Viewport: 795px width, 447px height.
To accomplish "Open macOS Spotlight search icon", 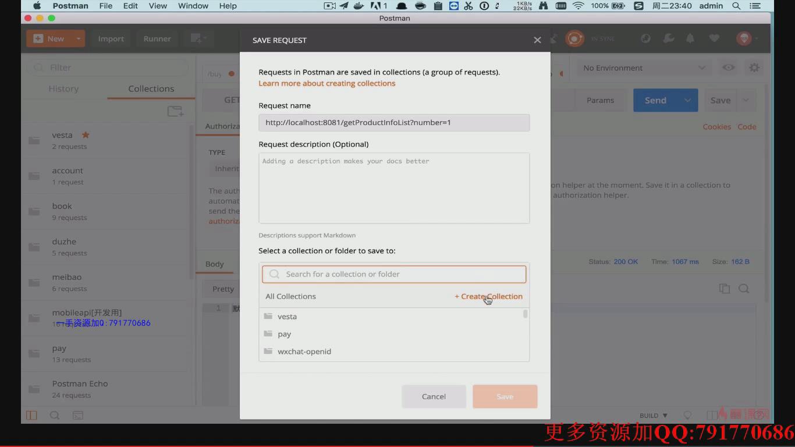I will click(736, 6).
